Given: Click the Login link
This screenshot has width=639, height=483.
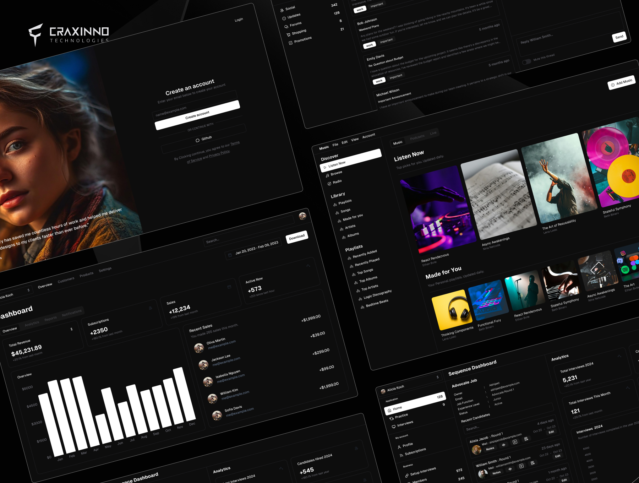Looking at the screenshot, I should (x=239, y=20).
